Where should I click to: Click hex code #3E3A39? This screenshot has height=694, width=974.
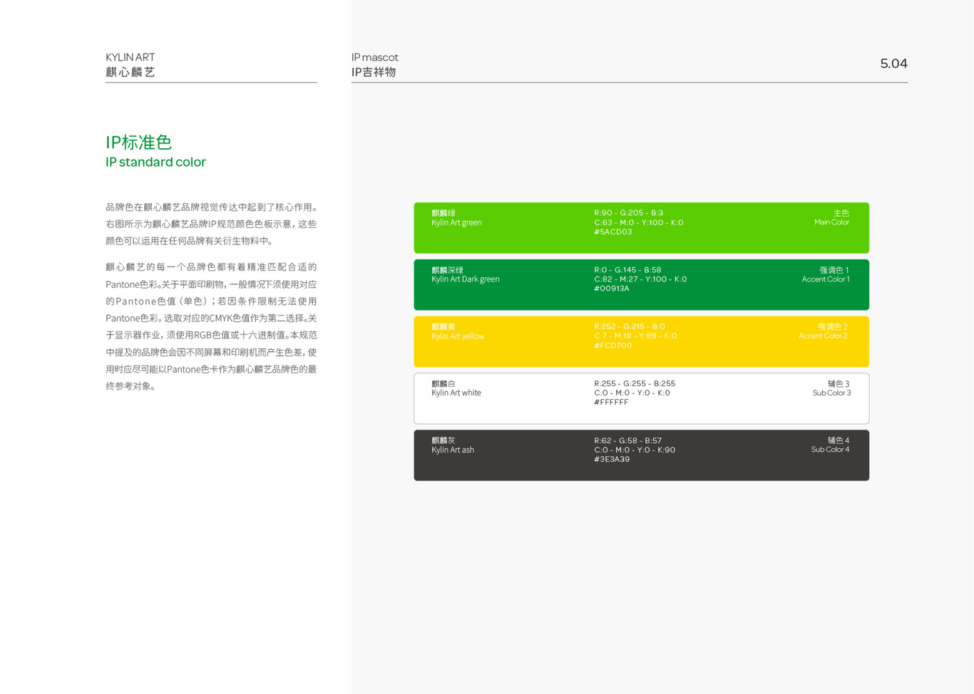coord(612,460)
